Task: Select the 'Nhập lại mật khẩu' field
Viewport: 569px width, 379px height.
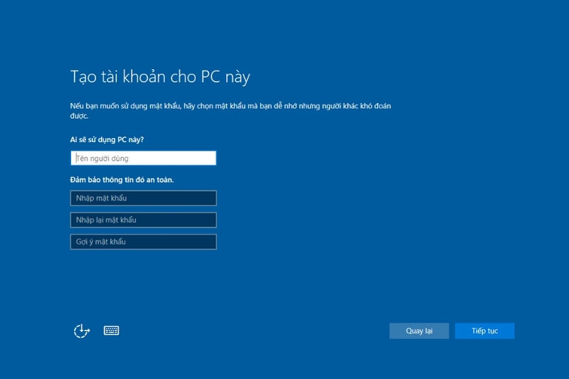Action: [144, 220]
